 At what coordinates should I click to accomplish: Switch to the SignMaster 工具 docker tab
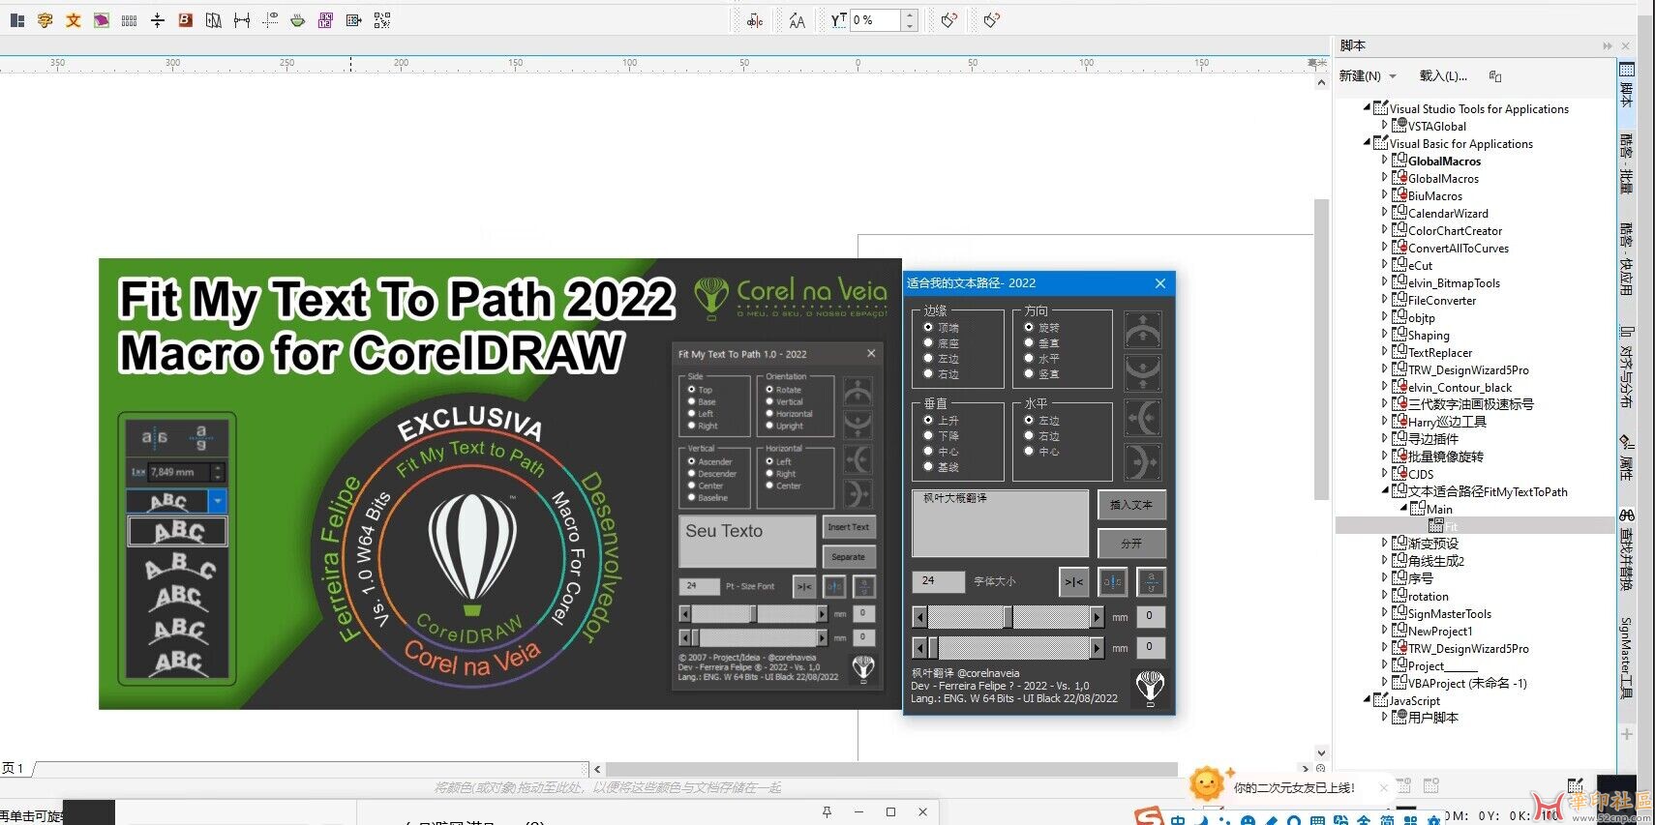[1627, 658]
